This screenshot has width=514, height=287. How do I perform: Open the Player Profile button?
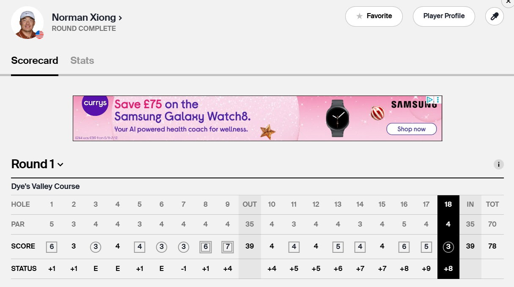pos(444,16)
